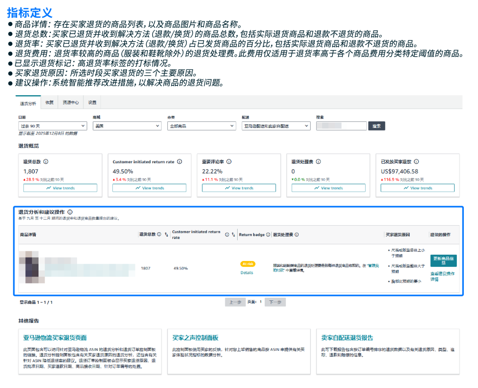Image resolution: width=478 pixels, height=388 pixels.
Task: Click info icon next to 重要评论率
Action: (x=229, y=162)
